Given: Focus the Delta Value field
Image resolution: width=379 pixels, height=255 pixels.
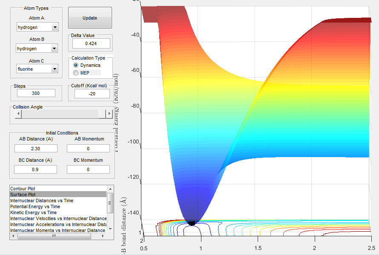Looking at the screenshot, I should pyautogui.click(x=91, y=43).
